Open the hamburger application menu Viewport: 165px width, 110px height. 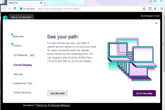(161, 9)
